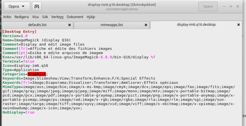Open the Verktyg menu
Image resolution: width=246 pixels, height=126 pixels.
[57, 17]
